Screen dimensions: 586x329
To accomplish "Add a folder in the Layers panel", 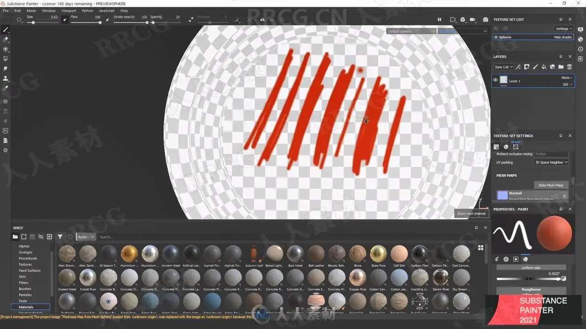I will tap(561, 67).
